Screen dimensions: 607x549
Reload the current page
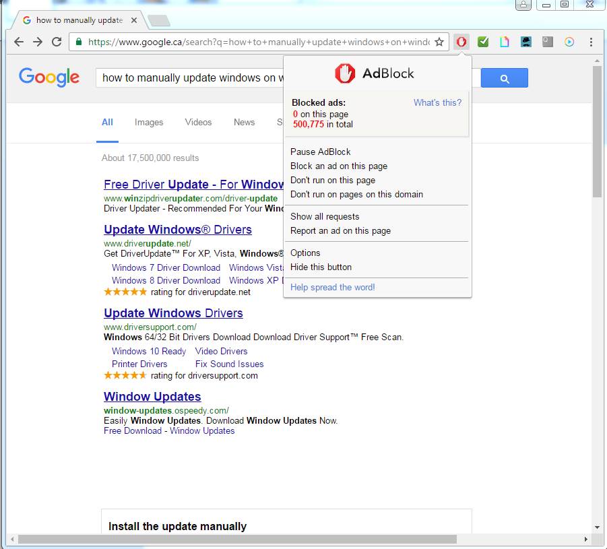tap(57, 42)
